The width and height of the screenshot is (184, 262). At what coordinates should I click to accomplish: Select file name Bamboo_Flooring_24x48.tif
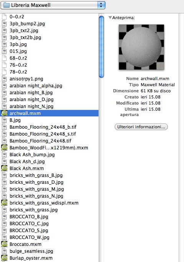pos(40,141)
